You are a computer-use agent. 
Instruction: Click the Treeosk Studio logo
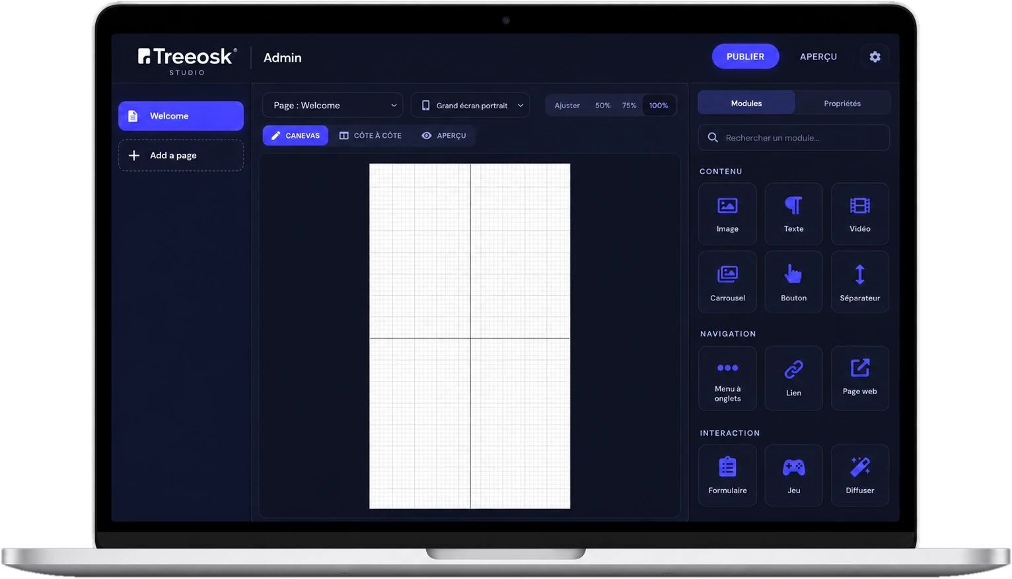click(x=187, y=61)
